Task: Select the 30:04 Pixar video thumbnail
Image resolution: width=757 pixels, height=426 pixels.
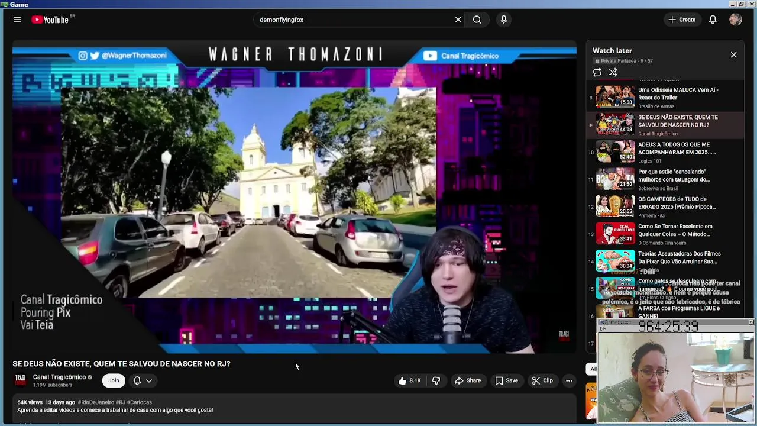Action: click(615, 260)
